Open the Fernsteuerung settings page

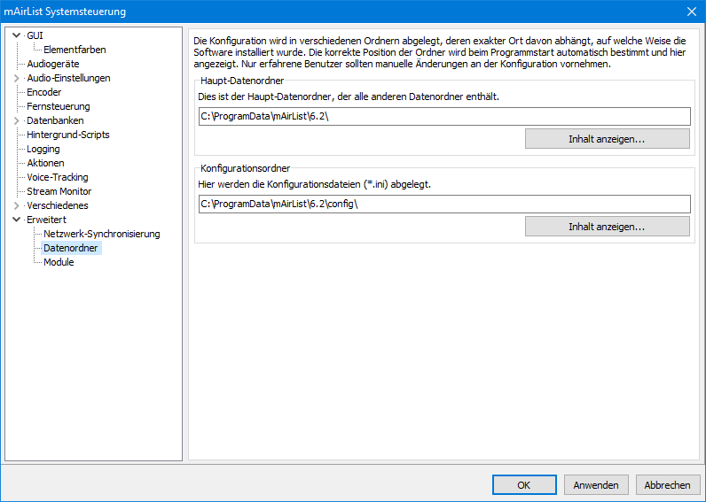pos(58,106)
